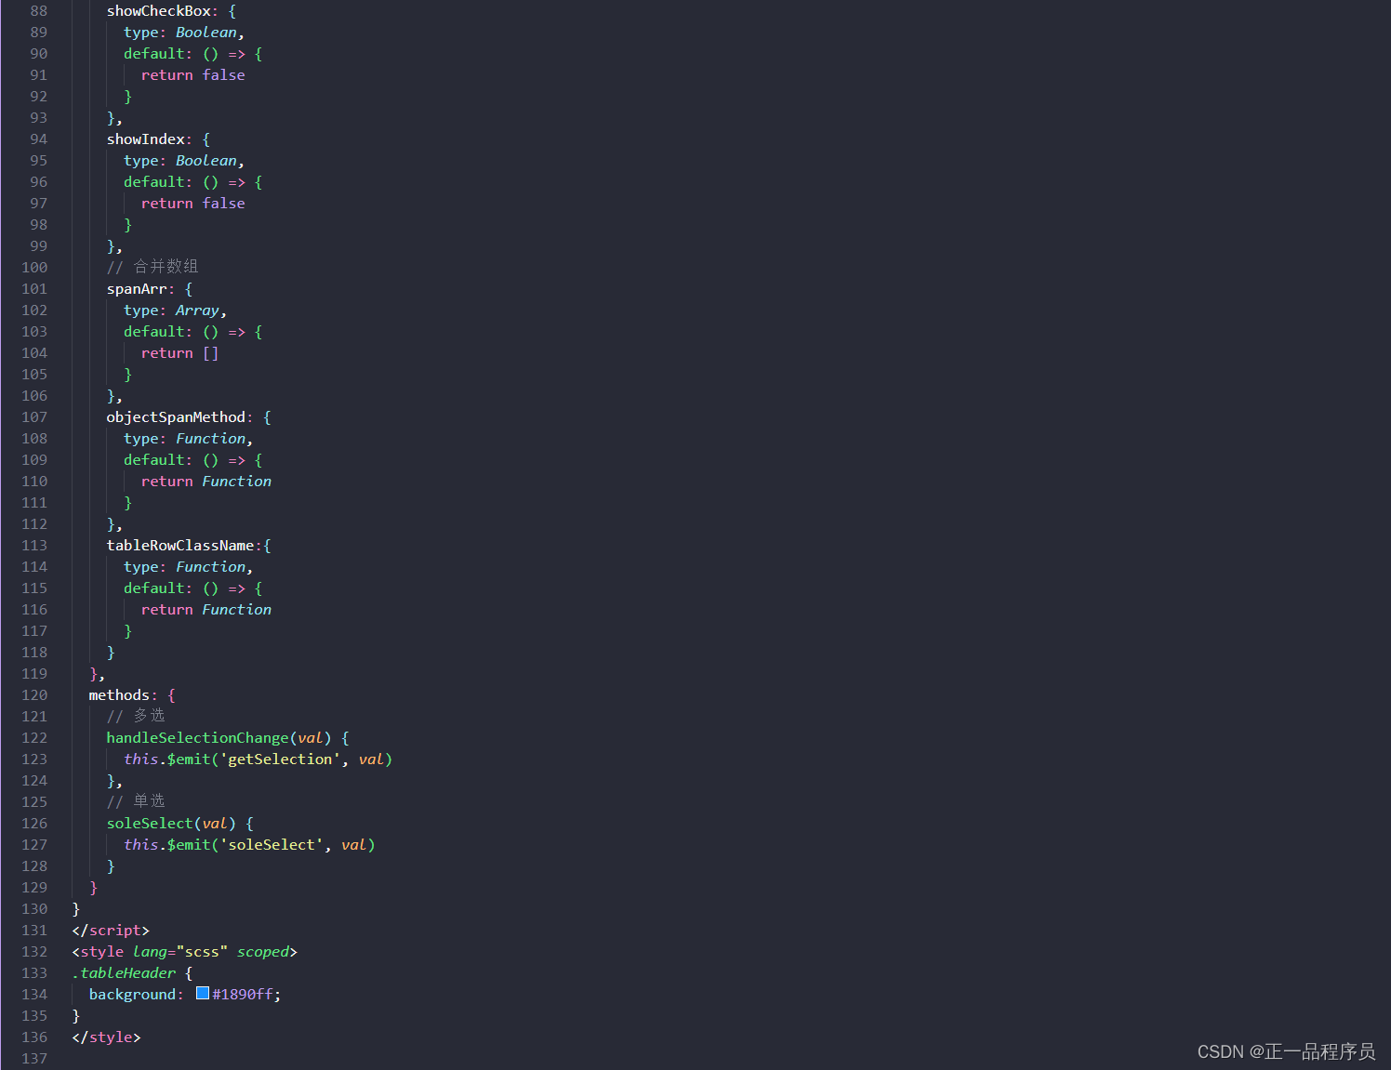Click return Function on line 110
The width and height of the screenshot is (1391, 1070).
point(206,482)
